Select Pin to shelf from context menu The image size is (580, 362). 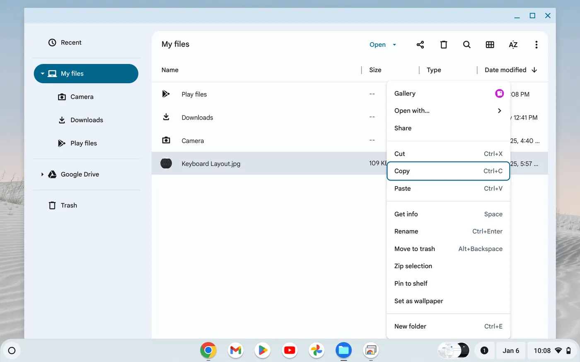pos(449,284)
